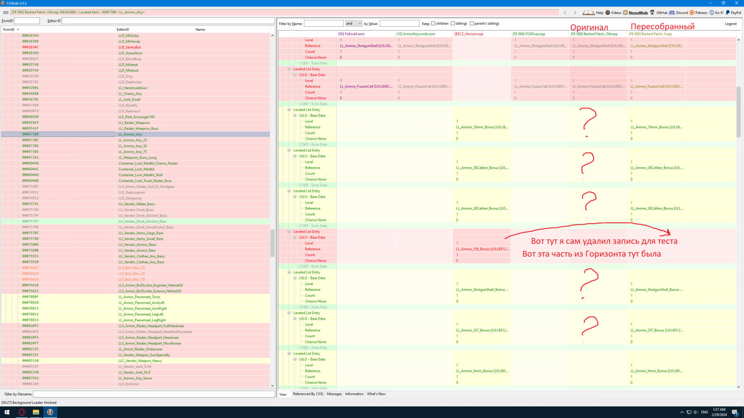Collapse the first LVLO - Base Data node
This screenshot has height=418, width=744.
click(x=295, y=75)
